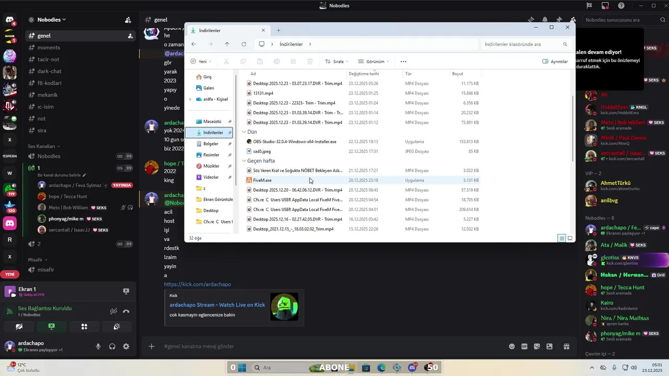Toggle the Ayrıntılar details pane in Explorer
Viewport: 669px width, 376px height.
click(555, 62)
